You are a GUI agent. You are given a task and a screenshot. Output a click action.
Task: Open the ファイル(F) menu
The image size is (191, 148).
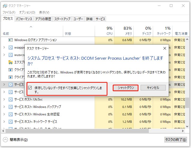click(9, 12)
